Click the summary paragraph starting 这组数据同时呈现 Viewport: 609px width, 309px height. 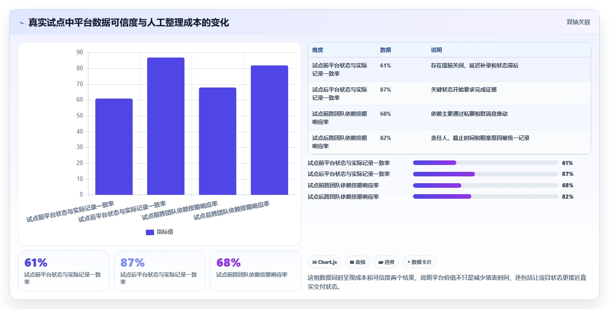(447, 282)
